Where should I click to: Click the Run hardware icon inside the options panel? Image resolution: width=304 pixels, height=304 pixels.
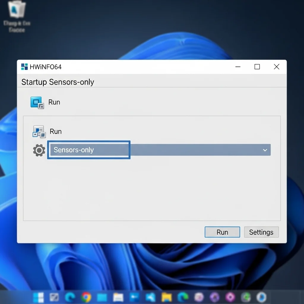tap(39, 131)
